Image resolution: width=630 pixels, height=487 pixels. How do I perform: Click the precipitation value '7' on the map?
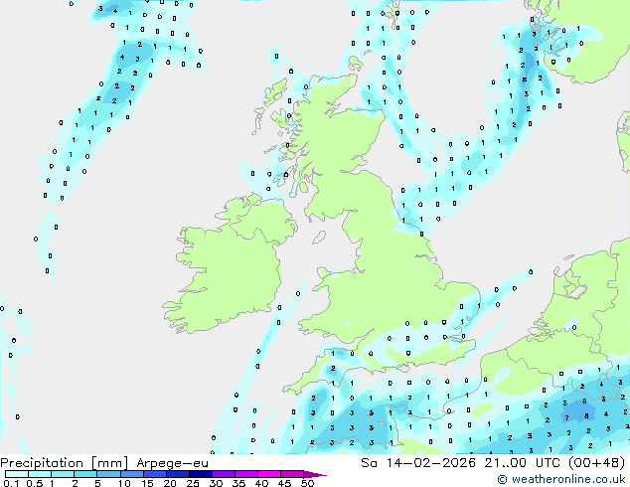point(567,418)
